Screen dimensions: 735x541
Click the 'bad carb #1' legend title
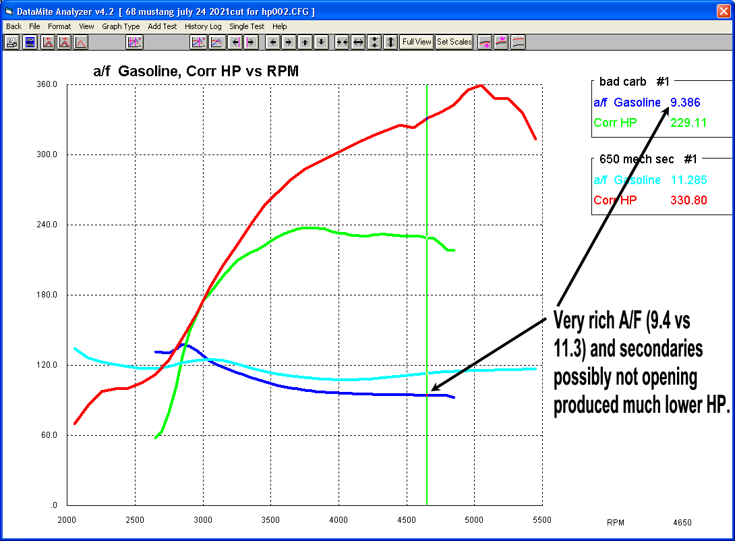(635, 82)
